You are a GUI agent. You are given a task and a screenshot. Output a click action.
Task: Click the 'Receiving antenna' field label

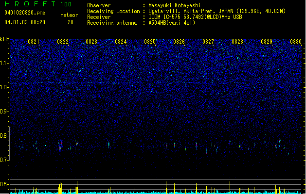112,23
